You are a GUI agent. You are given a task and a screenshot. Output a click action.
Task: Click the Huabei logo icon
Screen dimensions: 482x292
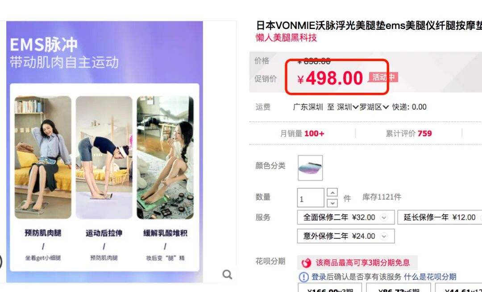coord(306,263)
